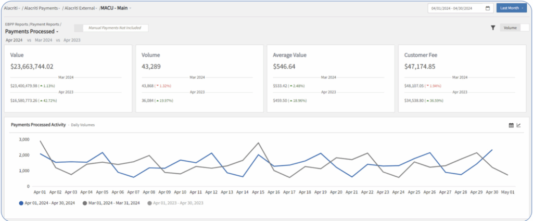Image resolution: width=533 pixels, height=221 pixels.
Task: Open the Alacriti Payments breadcrumb menu
Action: click(x=43, y=8)
